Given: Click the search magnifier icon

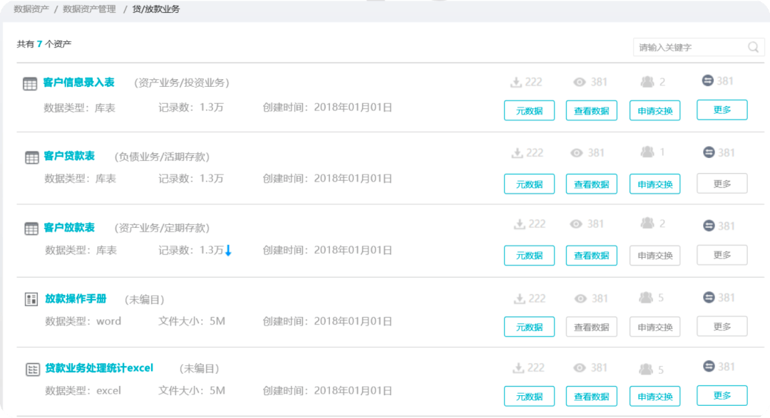Looking at the screenshot, I should tap(753, 48).
